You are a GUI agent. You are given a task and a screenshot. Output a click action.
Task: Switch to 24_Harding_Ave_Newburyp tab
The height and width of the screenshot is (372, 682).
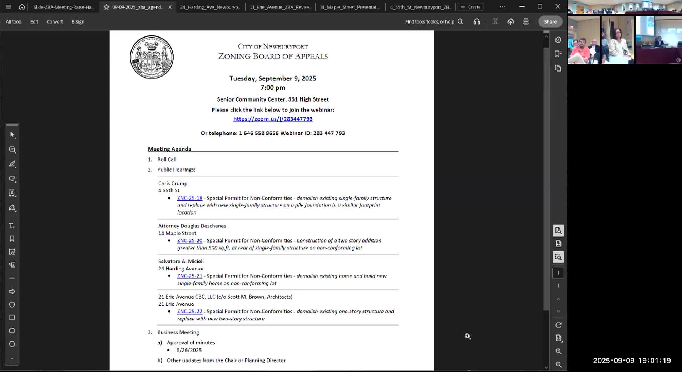coord(210,7)
